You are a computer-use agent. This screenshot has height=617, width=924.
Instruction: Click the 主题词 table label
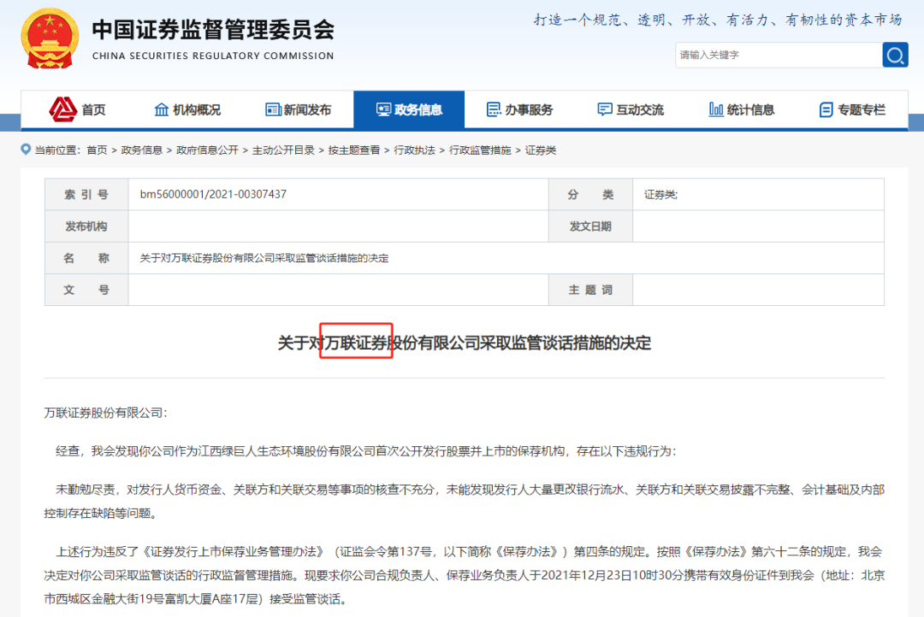(x=590, y=291)
